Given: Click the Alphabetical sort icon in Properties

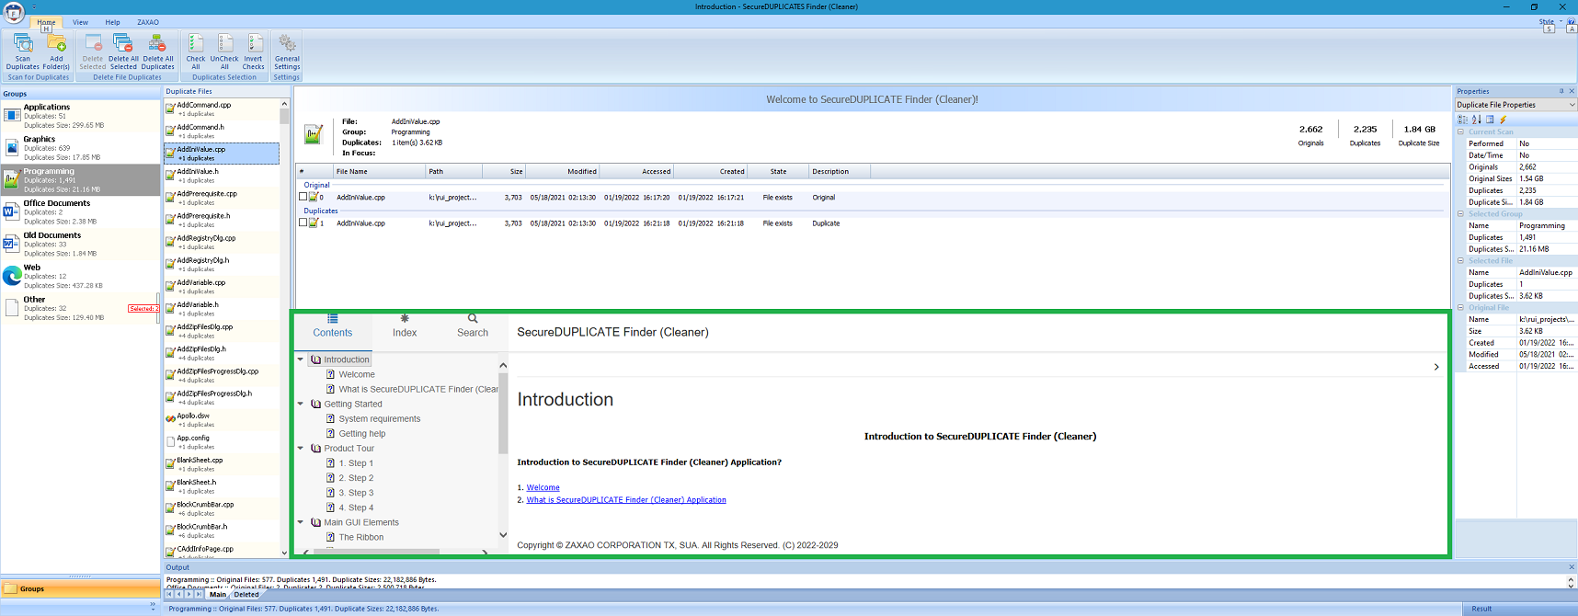Looking at the screenshot, I should [1476, 120].
